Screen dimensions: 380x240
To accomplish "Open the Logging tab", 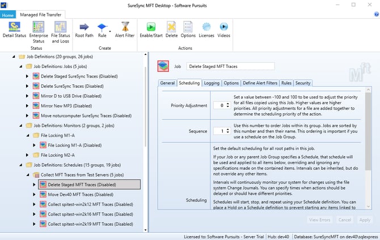I will pos(212,83).
